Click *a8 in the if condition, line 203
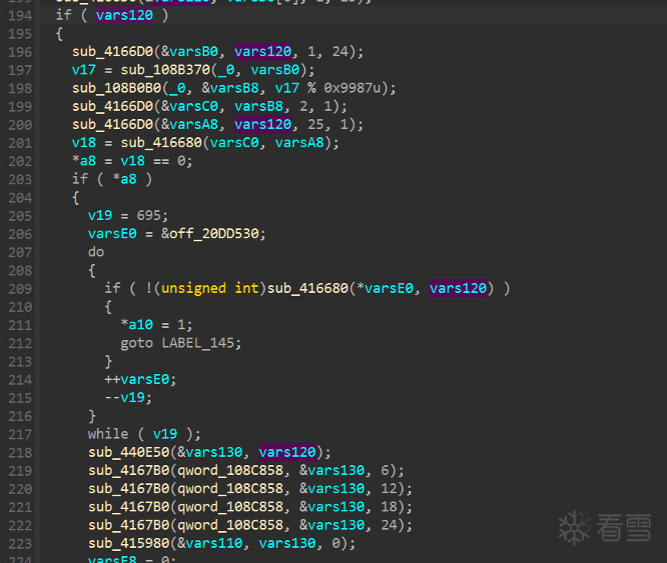 124,179
